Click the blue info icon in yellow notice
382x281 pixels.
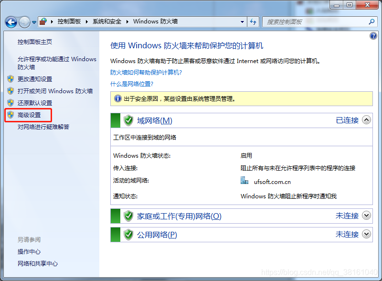pos(118,98)
